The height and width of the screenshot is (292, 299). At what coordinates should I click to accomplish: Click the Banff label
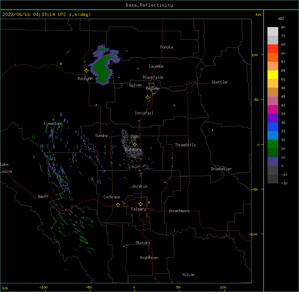pyautogui.click(x=43, y=197)
